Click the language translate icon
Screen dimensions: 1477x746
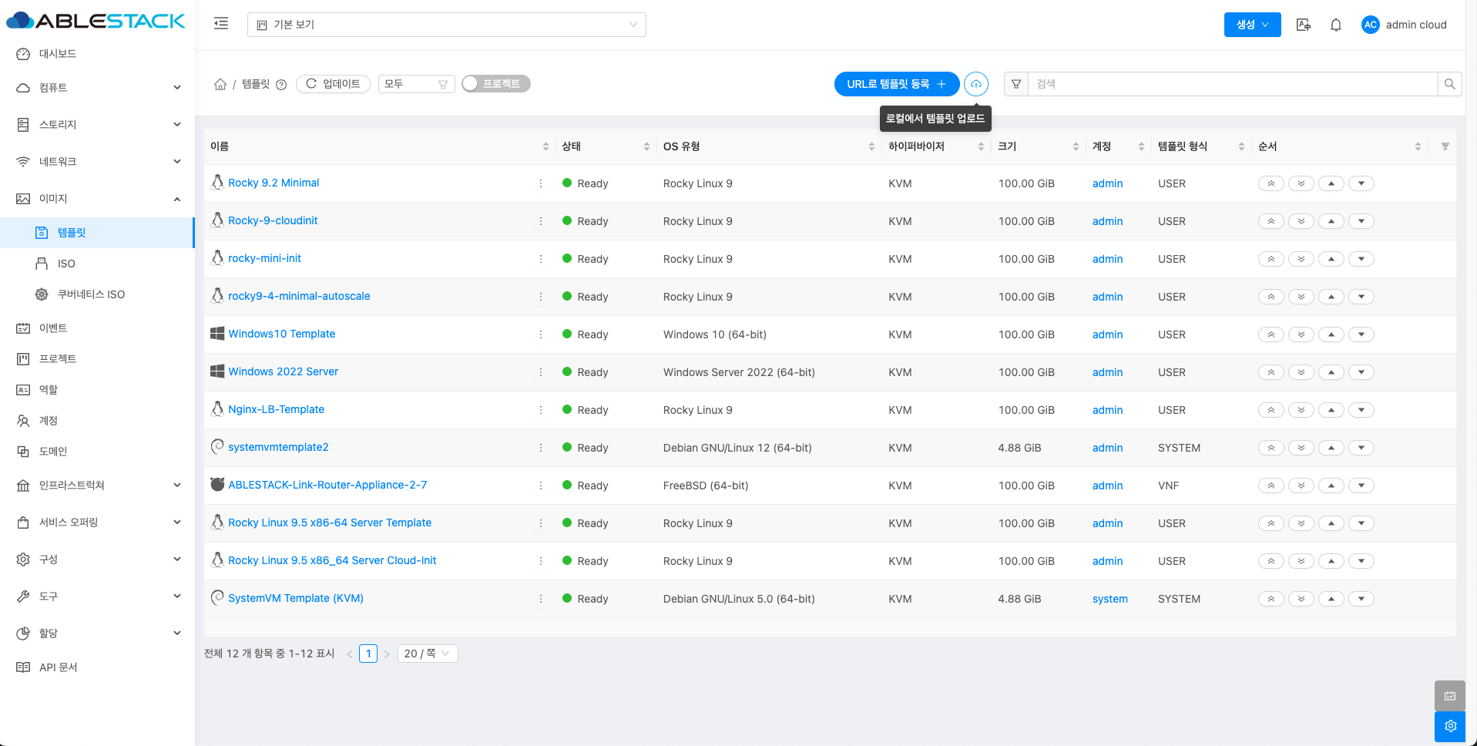click(1304, 25)
